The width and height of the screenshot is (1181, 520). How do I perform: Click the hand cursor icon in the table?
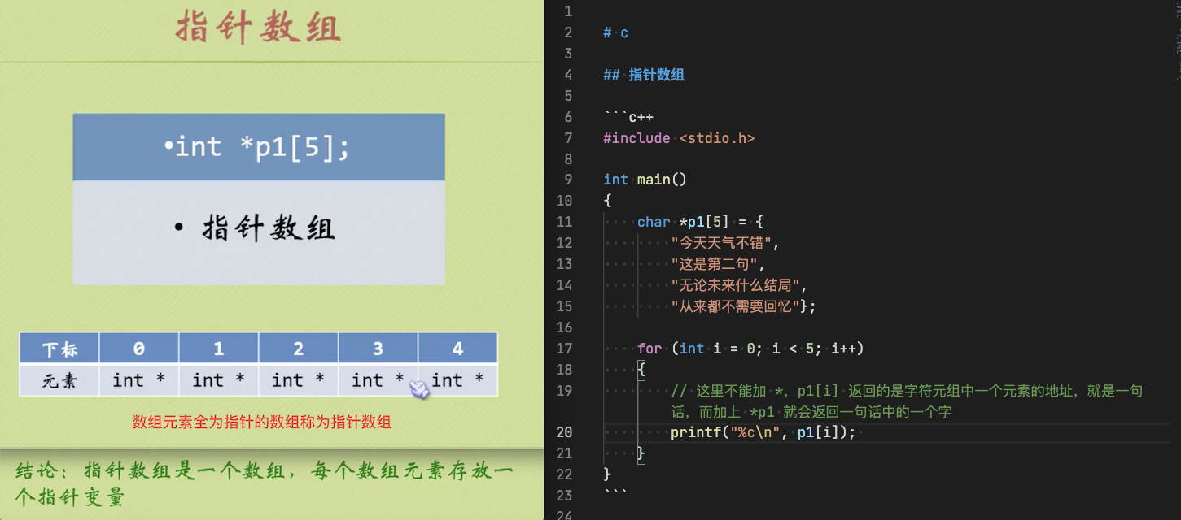point(419,389)
